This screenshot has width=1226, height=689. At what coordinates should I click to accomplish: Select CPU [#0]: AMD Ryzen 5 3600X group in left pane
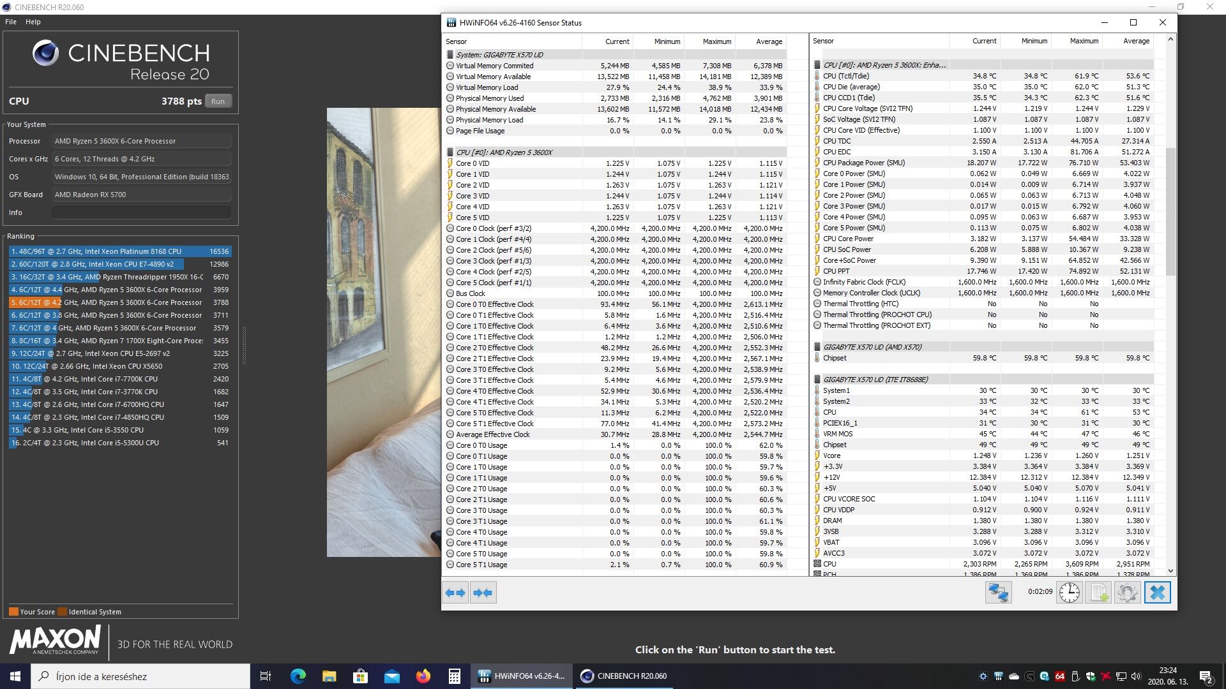[615, 152]
